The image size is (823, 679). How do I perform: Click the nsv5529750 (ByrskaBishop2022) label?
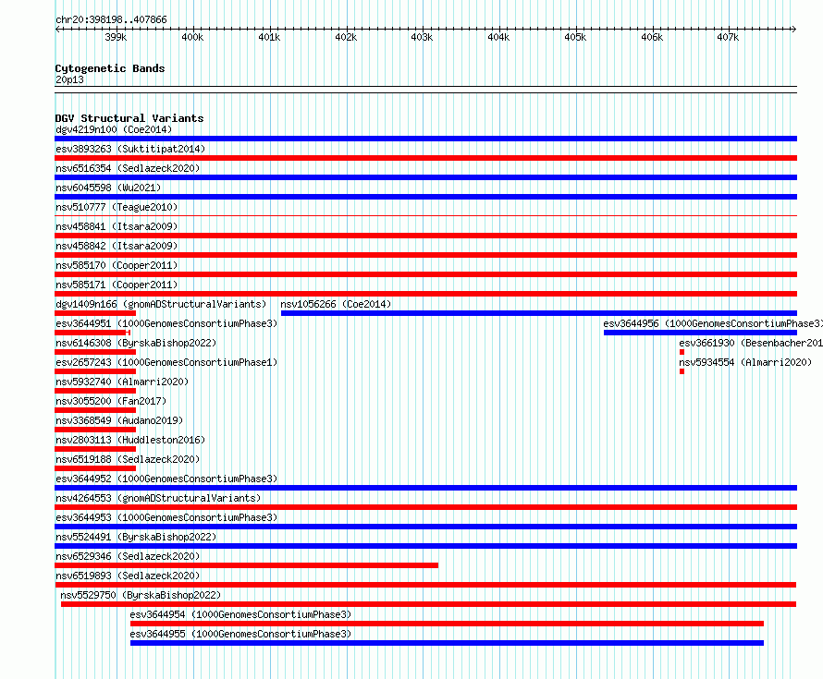coord(141,595)
